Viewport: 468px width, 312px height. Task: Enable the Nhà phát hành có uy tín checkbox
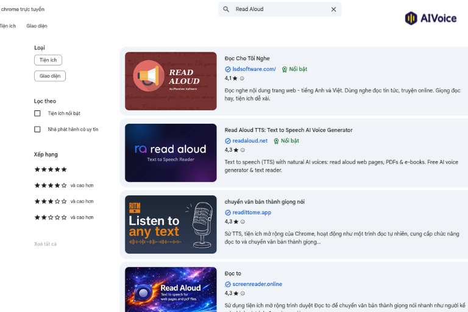(37, 129)
